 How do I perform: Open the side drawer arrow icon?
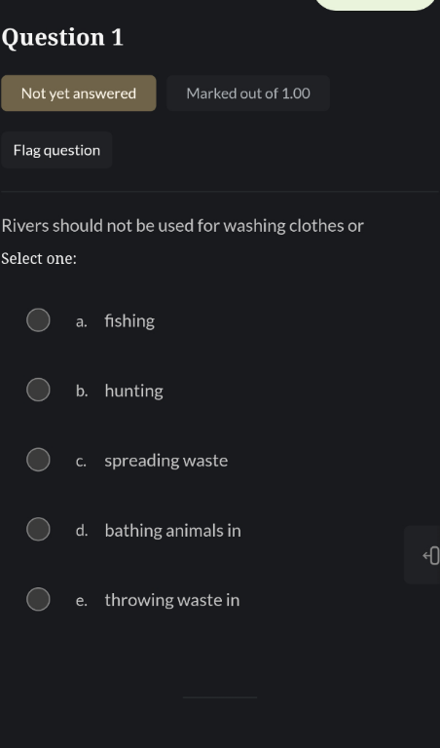click(x=430, y=555)
